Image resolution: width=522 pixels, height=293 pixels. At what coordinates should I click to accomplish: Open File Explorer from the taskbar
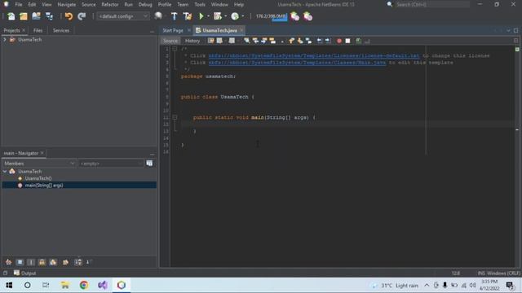click(65, 285)
